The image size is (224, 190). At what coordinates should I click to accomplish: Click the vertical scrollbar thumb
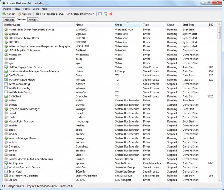pos(219,33)
